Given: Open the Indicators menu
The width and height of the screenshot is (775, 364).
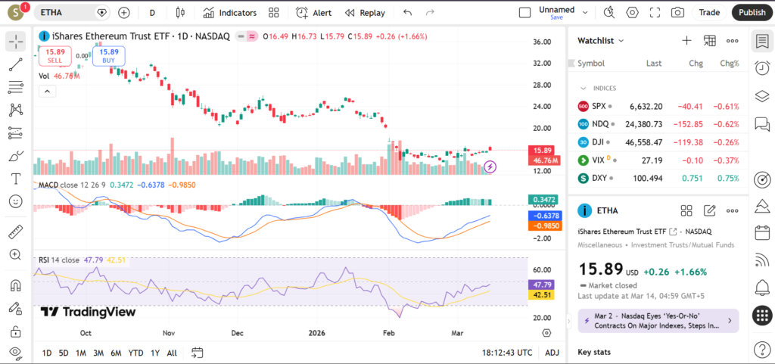Looking at the screenshot, I should click(230, 13).
